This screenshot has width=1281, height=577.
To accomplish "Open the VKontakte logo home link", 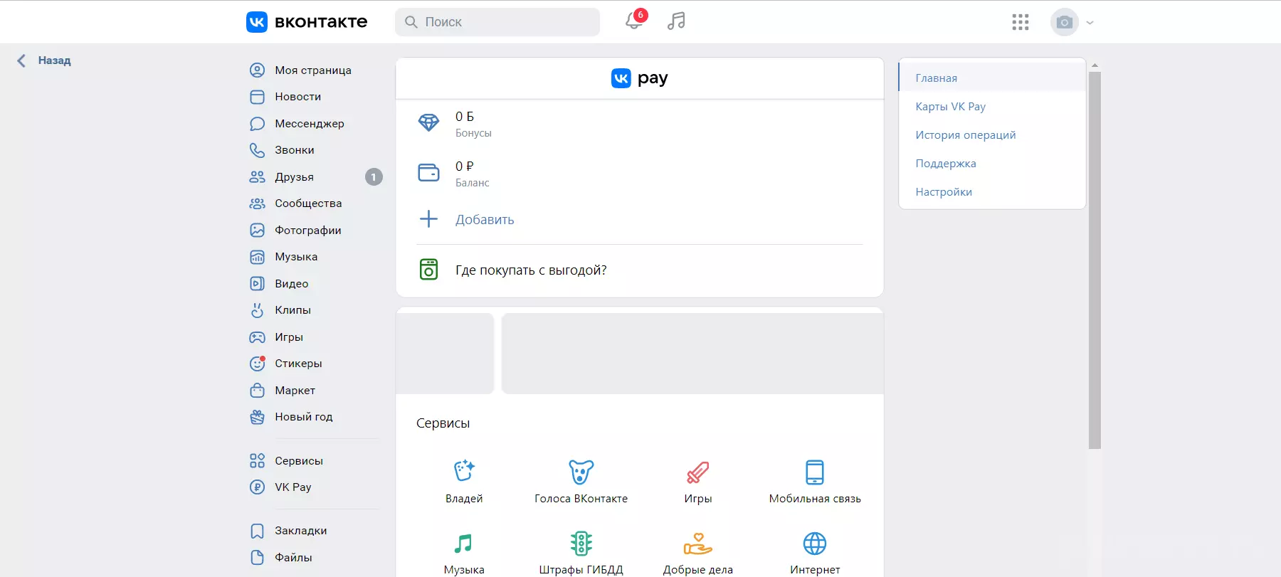I will (x=307, y=22).
